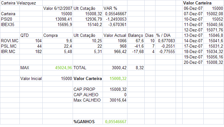Select the date 19-Dez-07

point(193,57)
